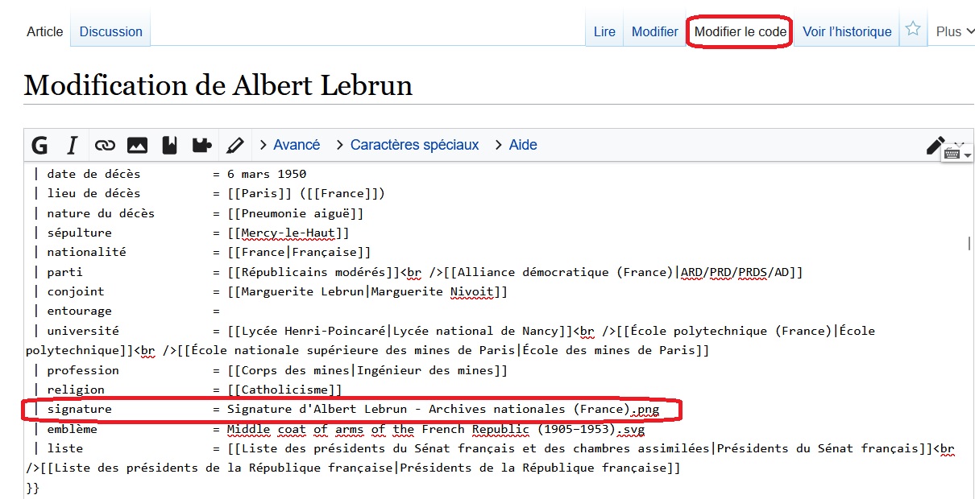Click the [[Pneumonie aiguë]] text
This screenshot has height=499, width=975.
(x=296, y=213)
